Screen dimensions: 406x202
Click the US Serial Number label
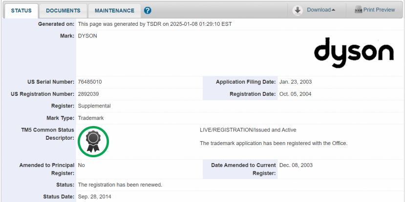point(51,82)
